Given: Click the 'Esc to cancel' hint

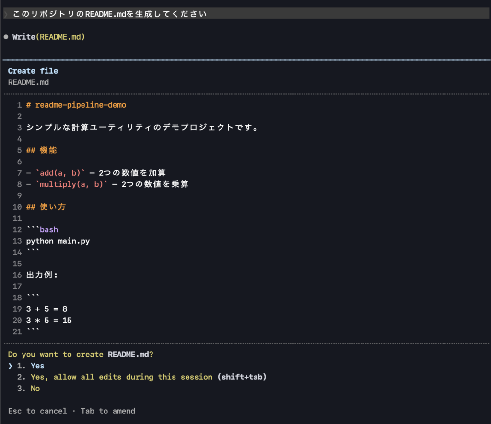Looking at the screenshot, I should pos(37,411).
